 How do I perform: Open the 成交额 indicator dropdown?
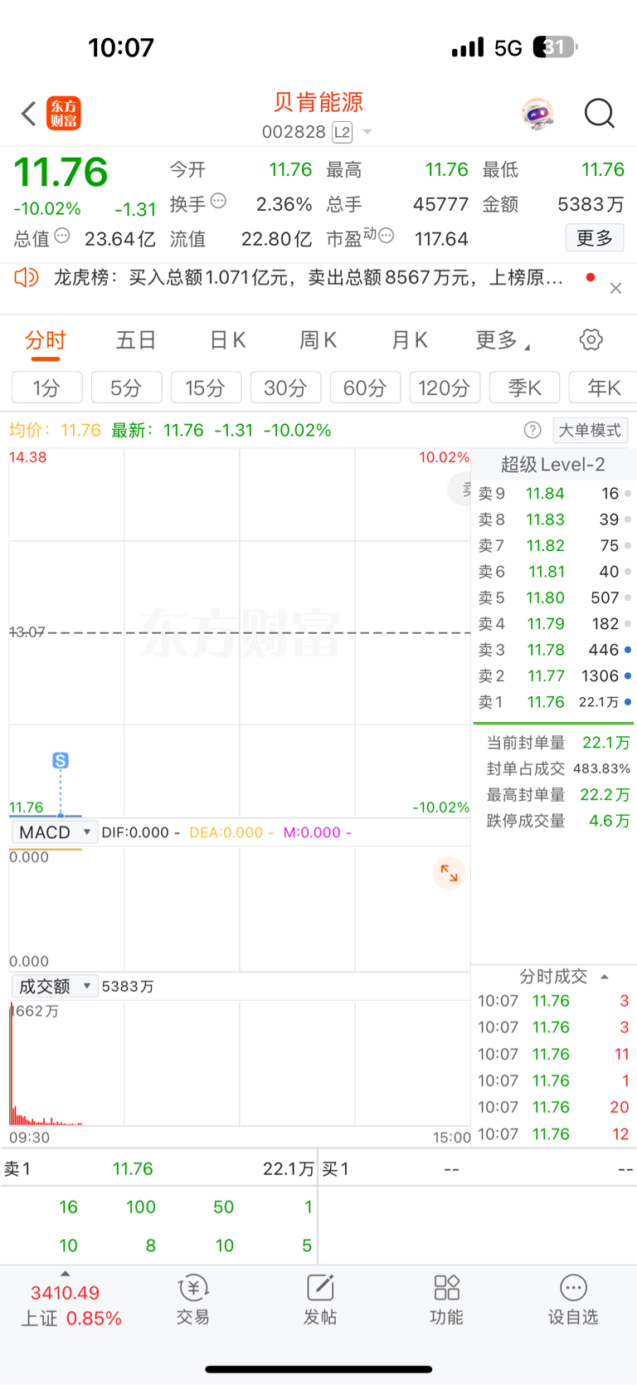[x=54, y=986]
